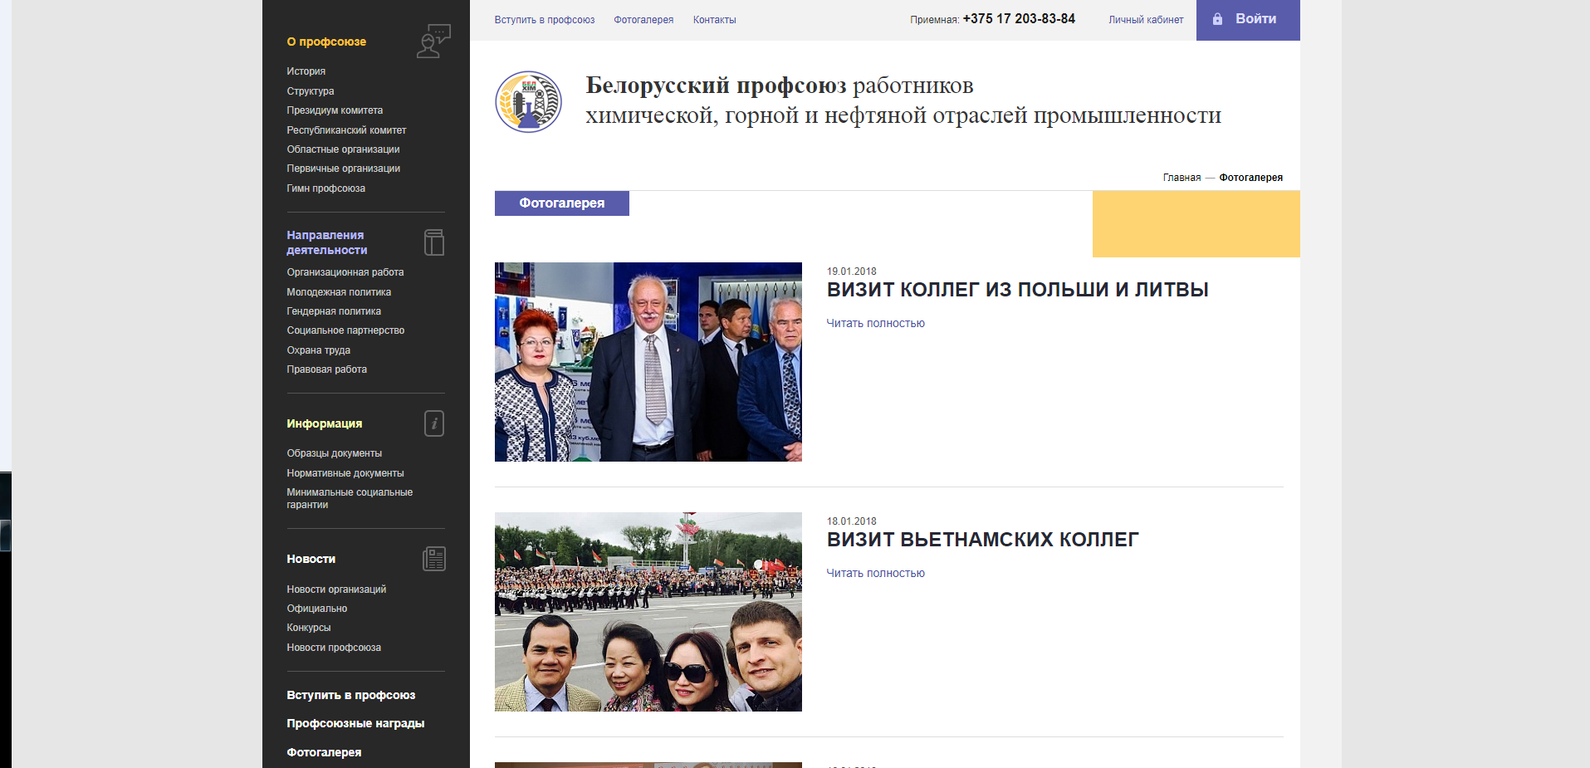Select Направления деятельности heading

327,242
